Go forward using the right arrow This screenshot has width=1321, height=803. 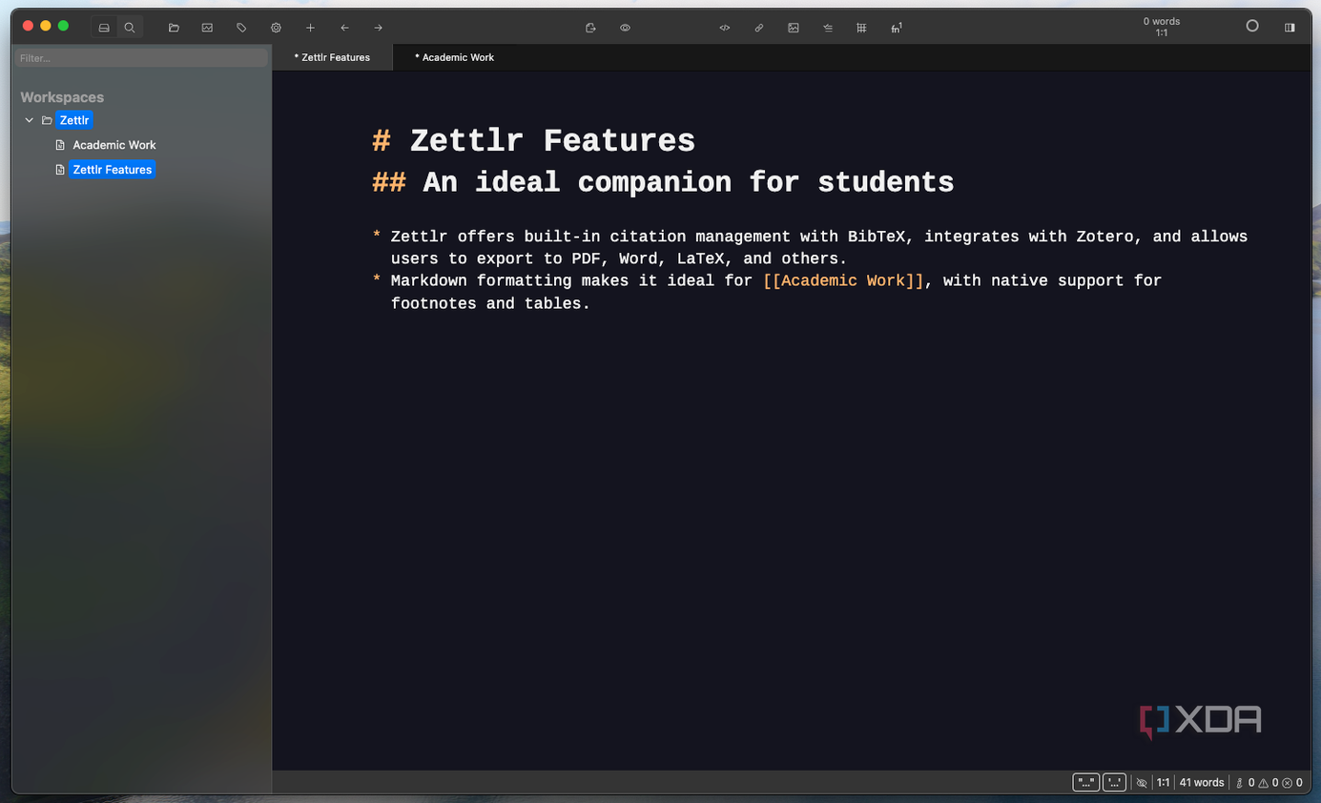pos(379,28)
